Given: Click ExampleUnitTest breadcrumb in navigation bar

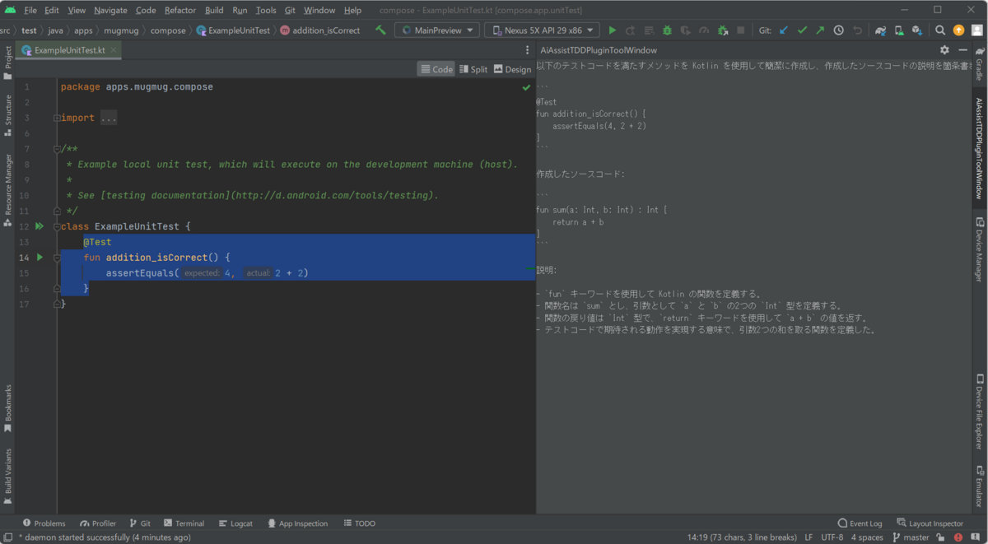Looking at the screenshot, I should pyautogui.click(x=233, y=30).
